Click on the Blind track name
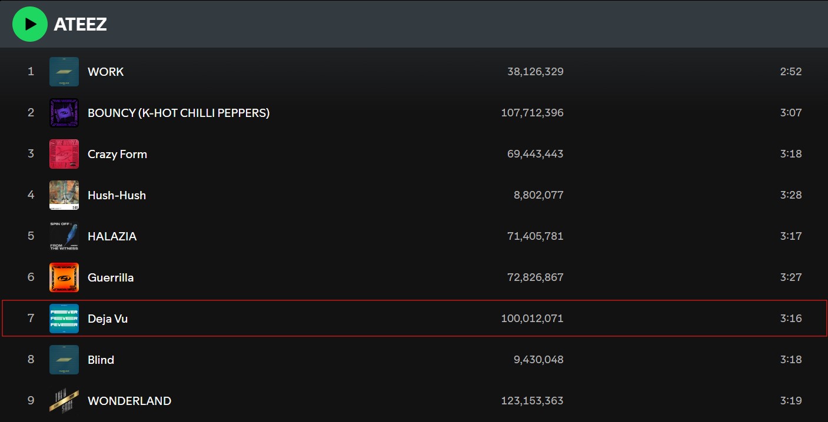Image resolution: width=828 pixels, height=422 pixels. [x=101, y=360]
